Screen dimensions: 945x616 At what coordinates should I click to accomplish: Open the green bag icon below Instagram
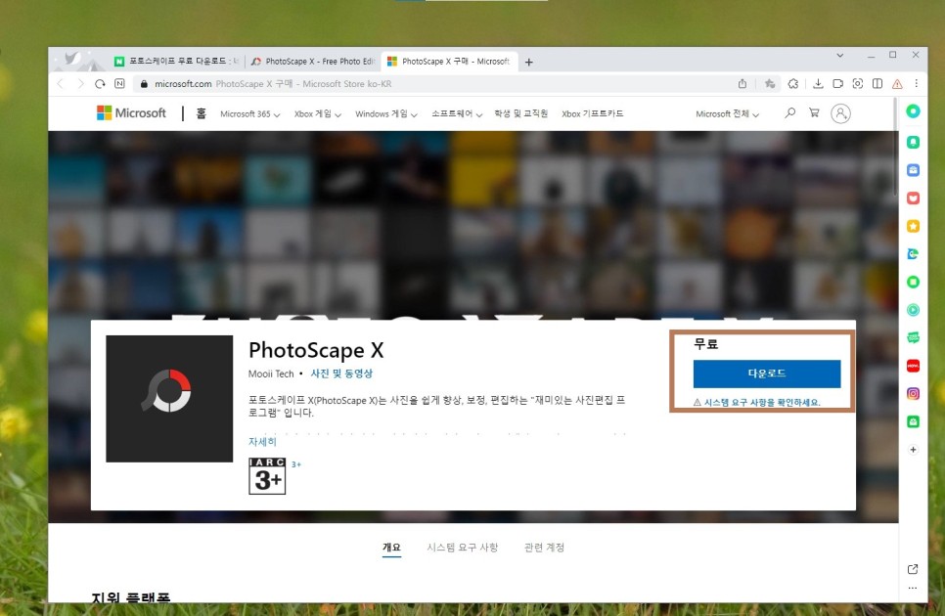point(913,421)
